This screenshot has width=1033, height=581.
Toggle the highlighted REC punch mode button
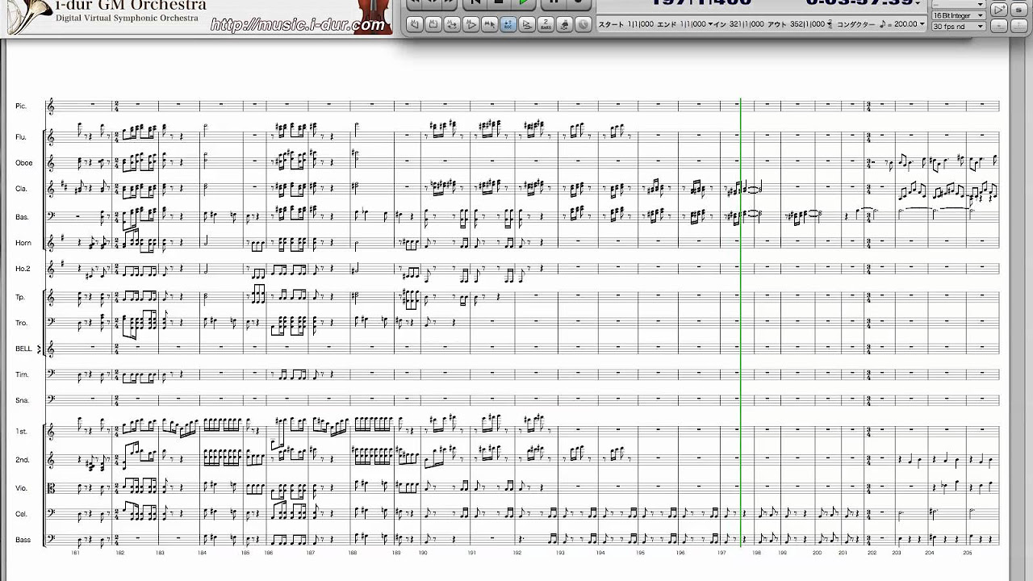tap(508, 24)
